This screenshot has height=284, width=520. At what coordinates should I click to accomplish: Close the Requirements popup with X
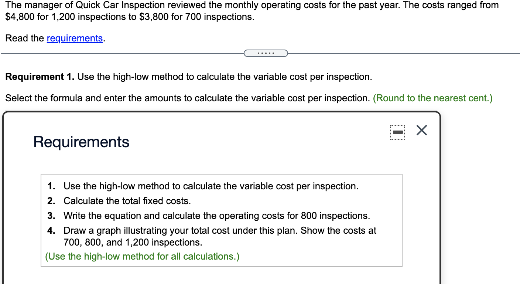tap(421, 131)
